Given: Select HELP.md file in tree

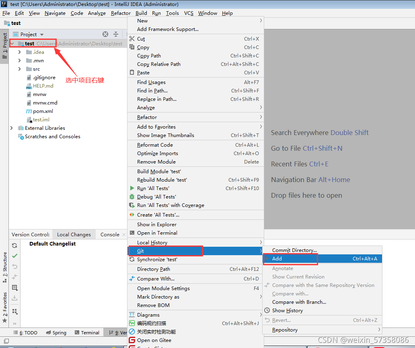Looking at the screenshot, I should (x=43, y=86).
